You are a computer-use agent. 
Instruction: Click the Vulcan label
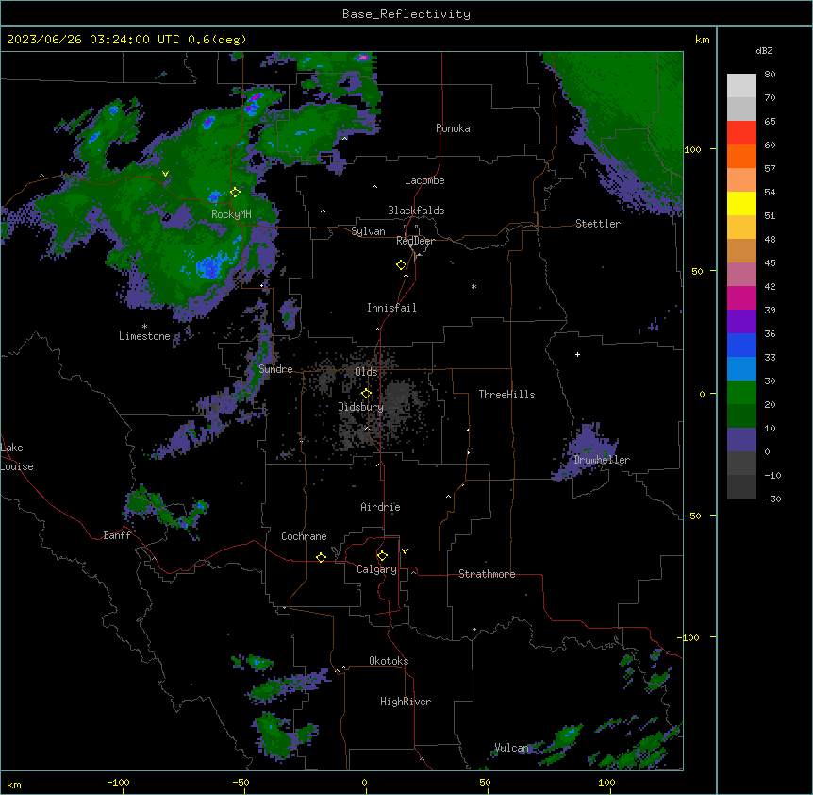511,748
